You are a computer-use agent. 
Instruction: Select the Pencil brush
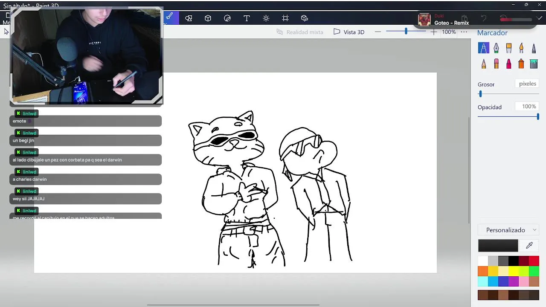(484, 64)
